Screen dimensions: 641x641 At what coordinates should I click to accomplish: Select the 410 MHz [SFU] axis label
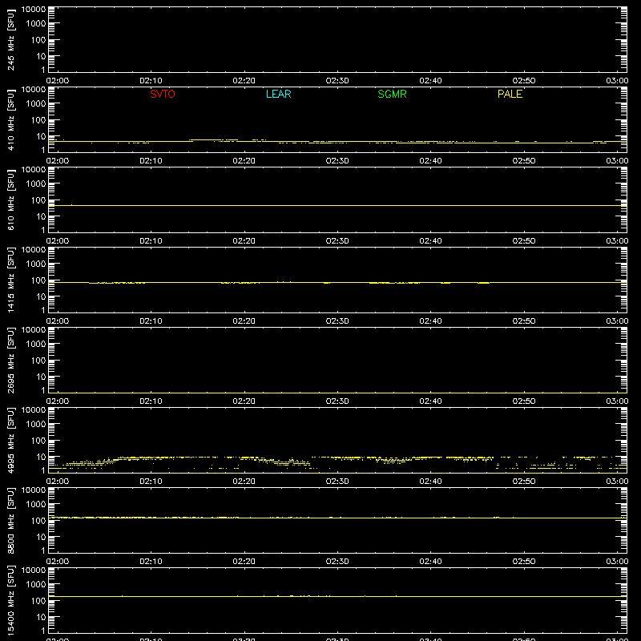click(x=10, y=120)
